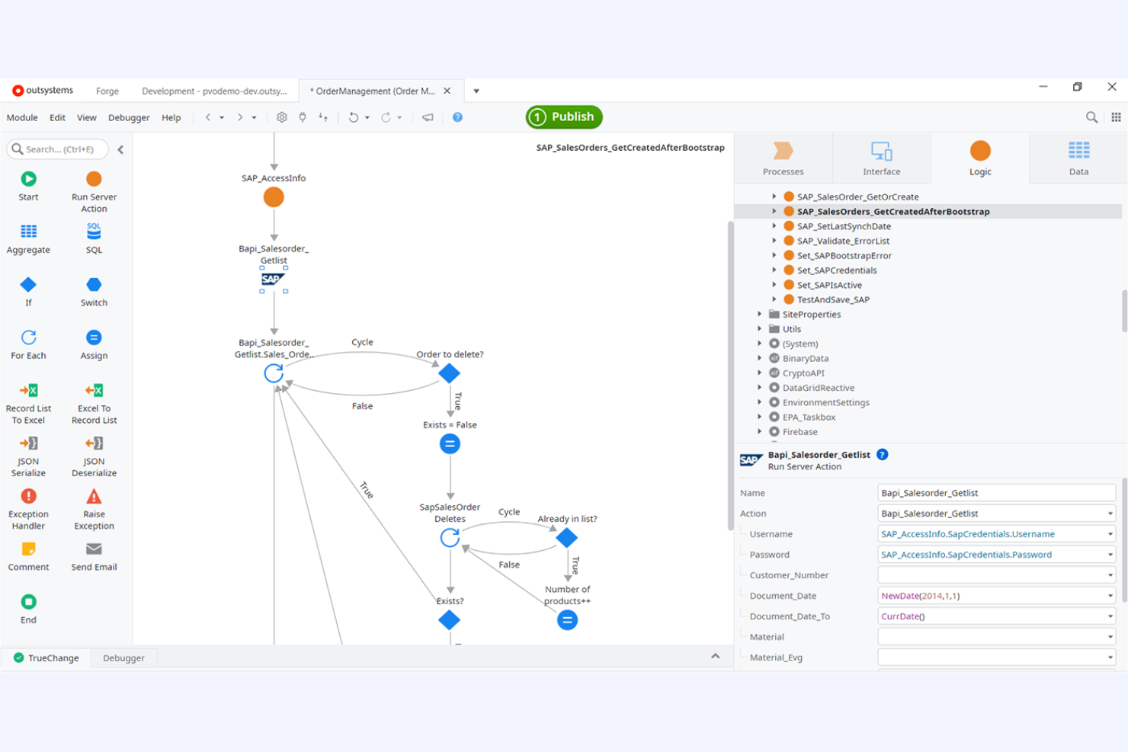
Task: Select SAP_SetLastSynchDate in the Logic tree
Action: tap(844, 226)
